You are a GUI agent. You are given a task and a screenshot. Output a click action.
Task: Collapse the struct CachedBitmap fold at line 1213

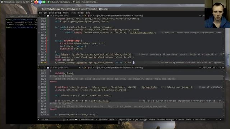coord(48,40)
